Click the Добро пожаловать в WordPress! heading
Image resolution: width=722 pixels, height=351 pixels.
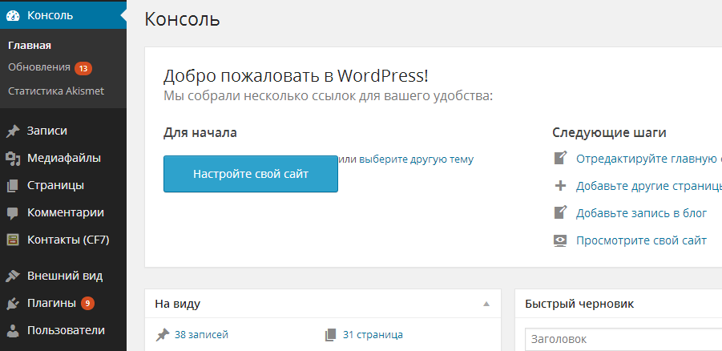296,76
